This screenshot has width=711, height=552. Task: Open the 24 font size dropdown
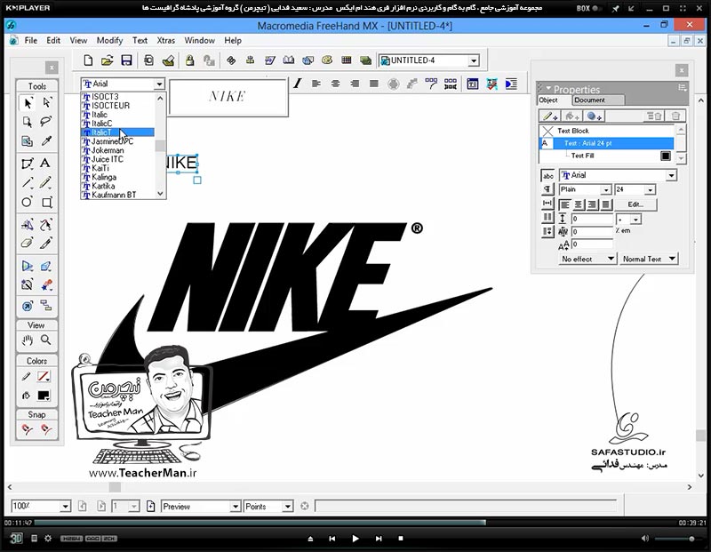pos(651,189)
